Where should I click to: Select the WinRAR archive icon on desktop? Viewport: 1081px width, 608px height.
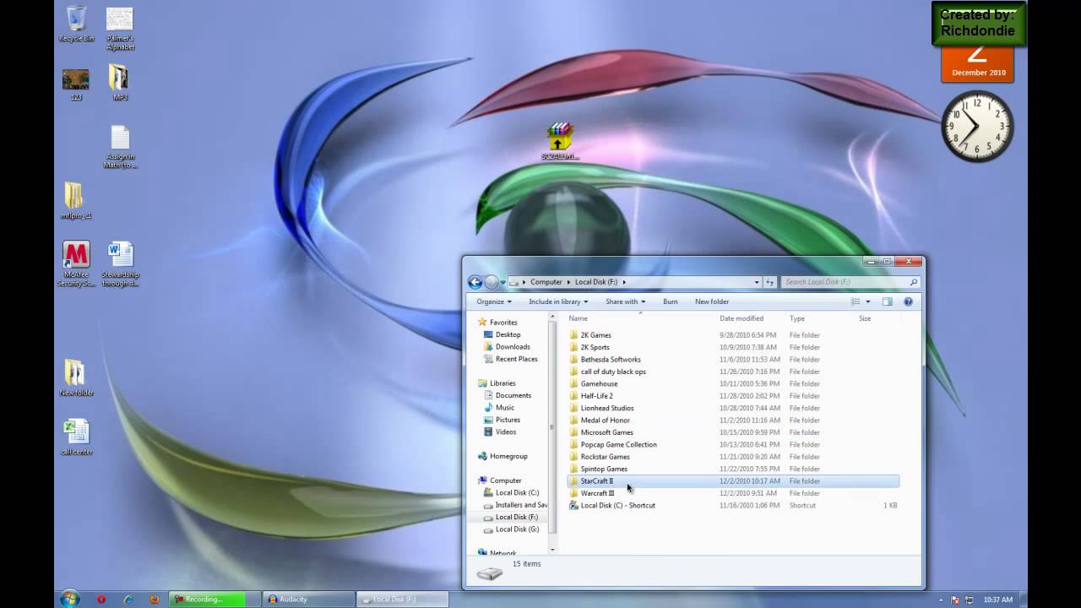559,141
